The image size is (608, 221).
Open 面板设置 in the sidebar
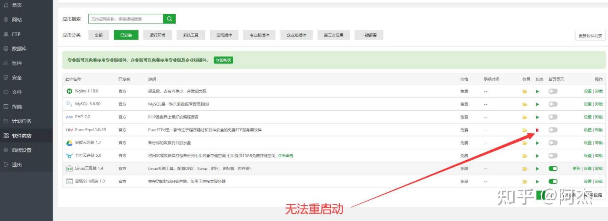point(21,150)
